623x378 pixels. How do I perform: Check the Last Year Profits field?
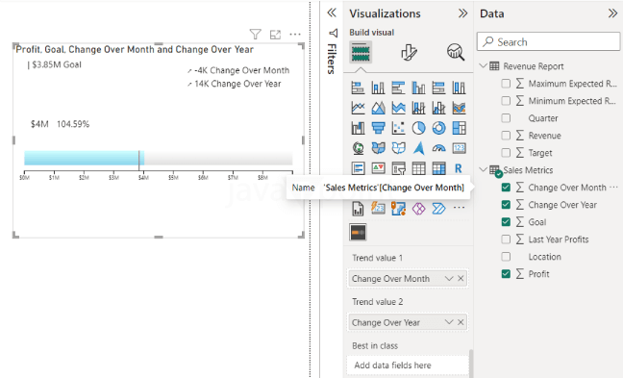[x=506, y=239]
